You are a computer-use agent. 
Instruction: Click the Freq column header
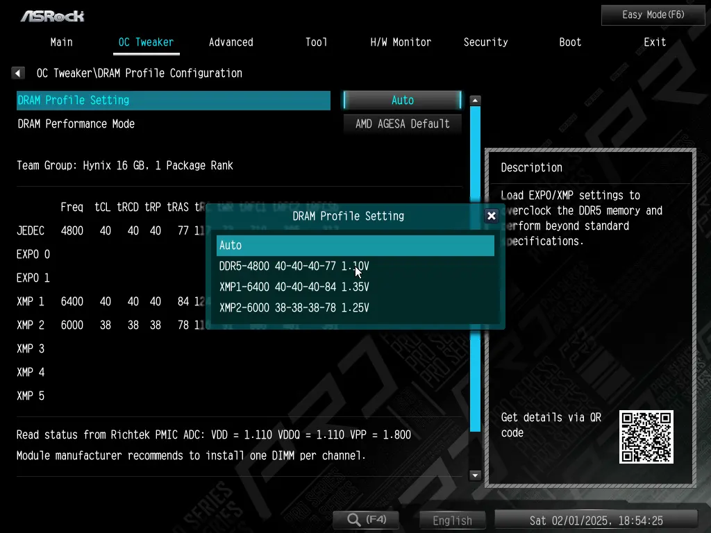tap(72, 207)
